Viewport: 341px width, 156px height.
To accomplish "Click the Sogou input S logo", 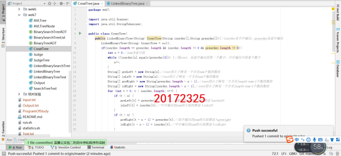I will 289,140.
